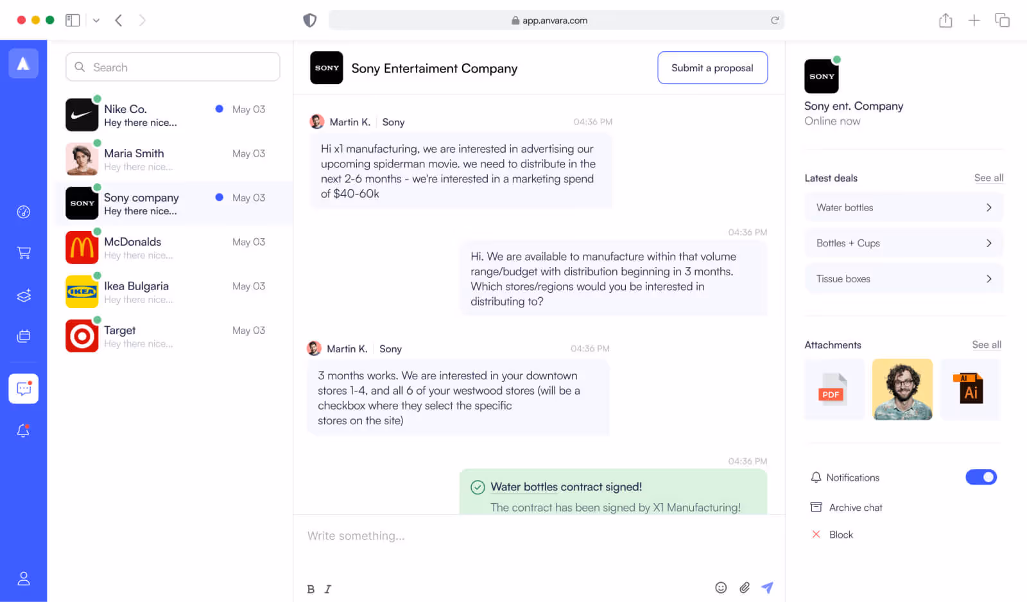
Task: Open the chat messages icon in sidebar
Action: point(23,388)
